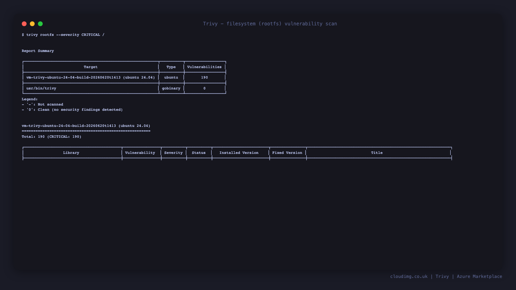Click the 'Vulnerability' column header
516x290 pixels.
140,153
